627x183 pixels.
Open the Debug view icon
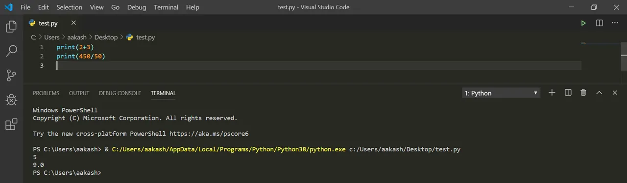pos(11,100)
